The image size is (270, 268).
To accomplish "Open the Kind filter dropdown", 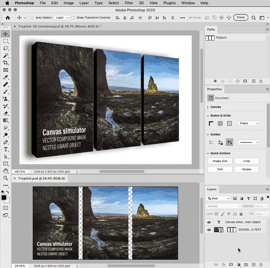I will pos(218,198).
